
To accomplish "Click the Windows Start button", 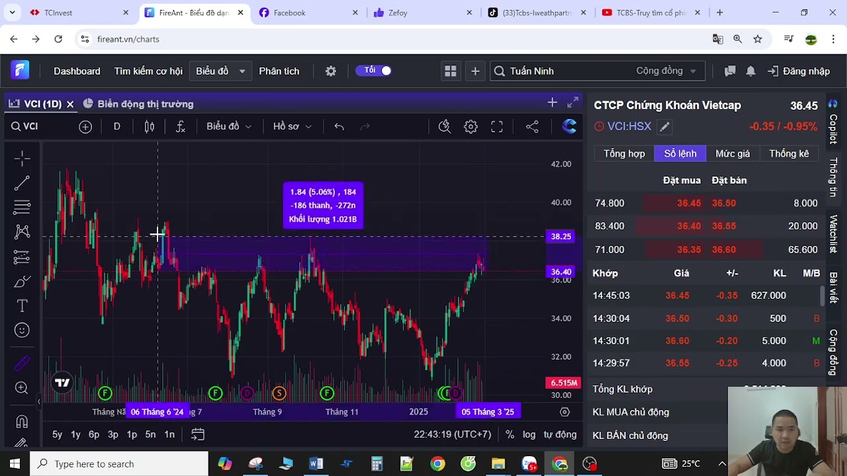I will point(15,463).
